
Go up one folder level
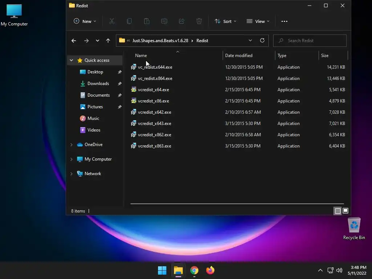(108, 41)
